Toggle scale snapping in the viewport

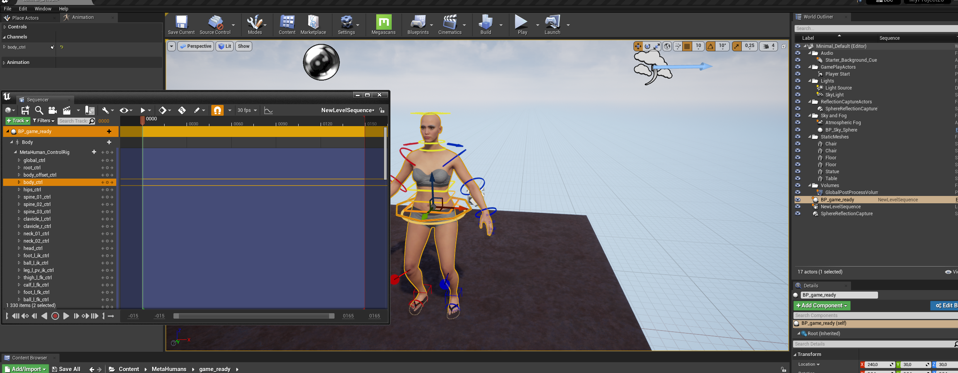point(737,46)
